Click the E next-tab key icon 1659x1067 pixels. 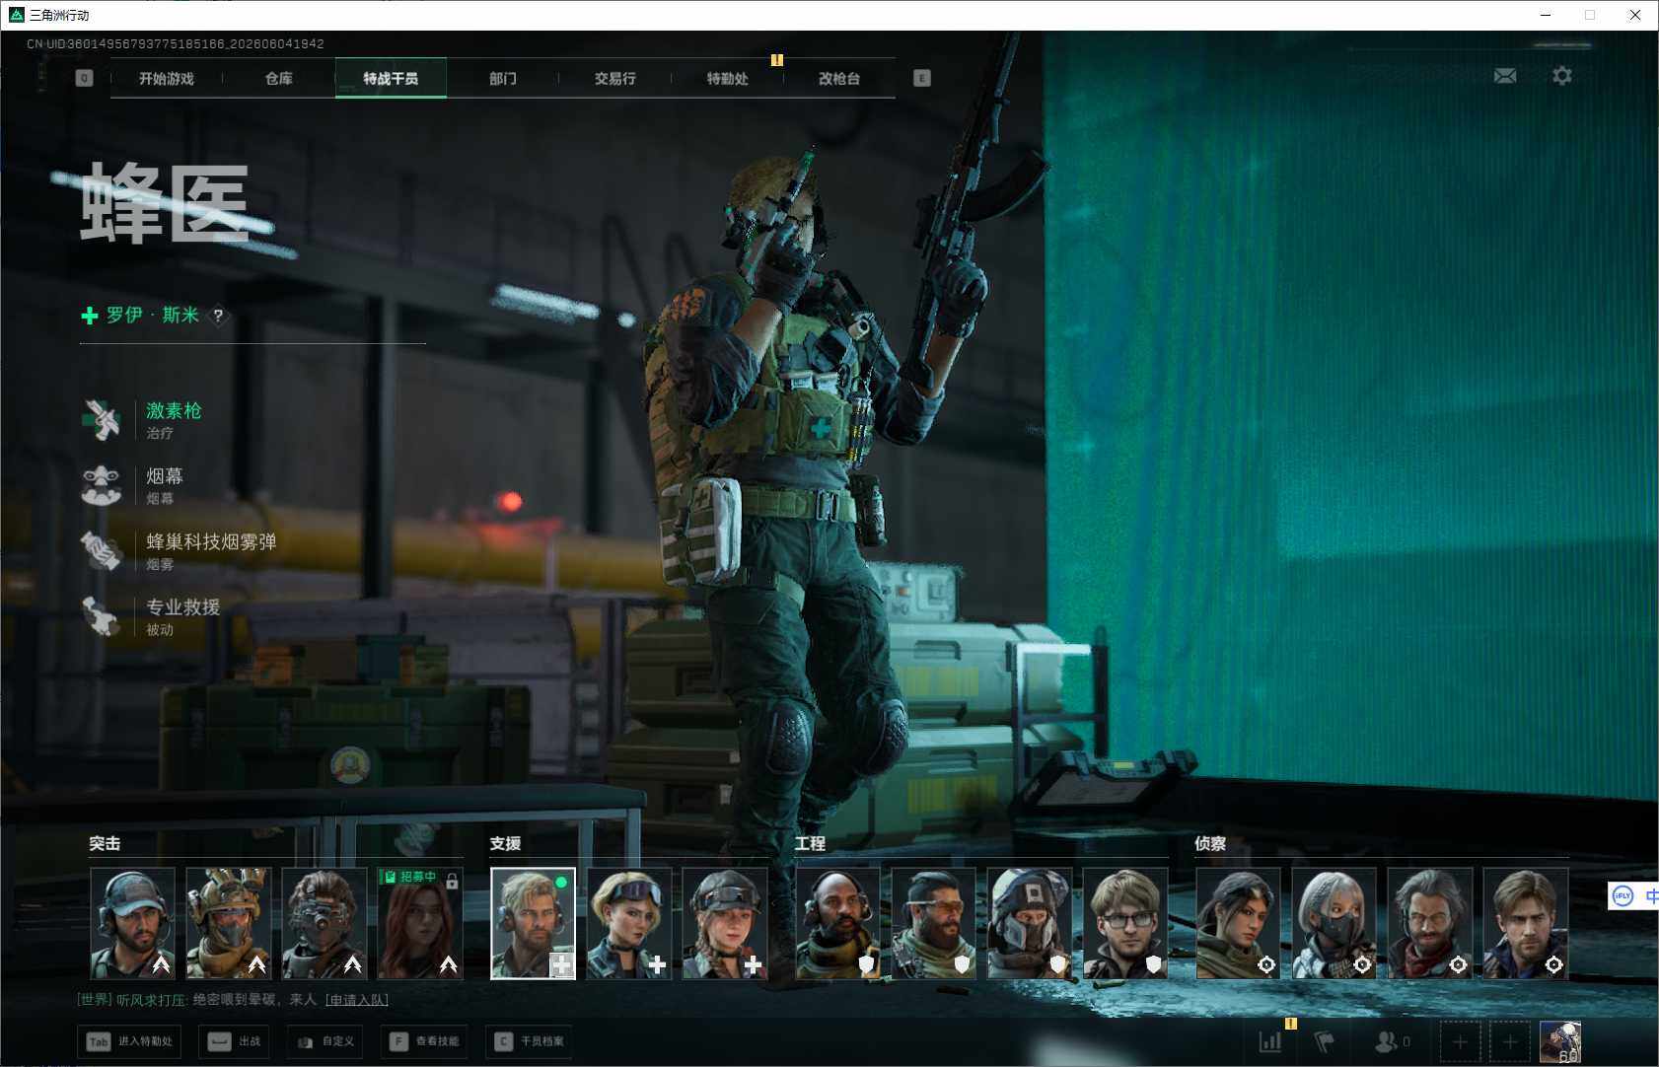[922, 78]
